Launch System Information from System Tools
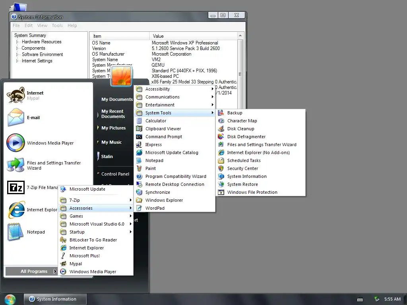This screenshot has width=407, height=305. pos(262,176)
